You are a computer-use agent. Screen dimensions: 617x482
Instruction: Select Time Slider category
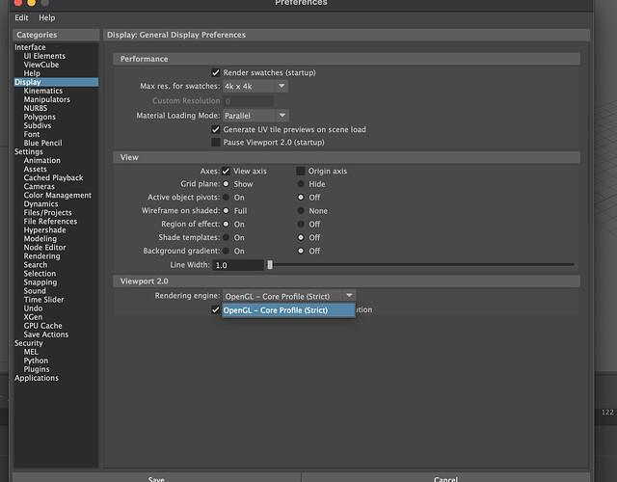point(43,300)
